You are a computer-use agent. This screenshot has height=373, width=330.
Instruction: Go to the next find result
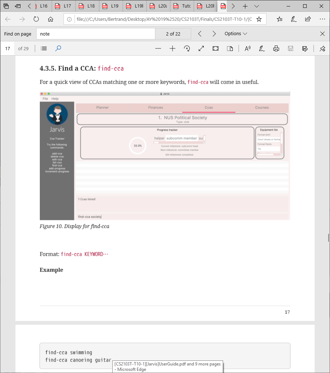pyautogui.click(x=214, y=34)
